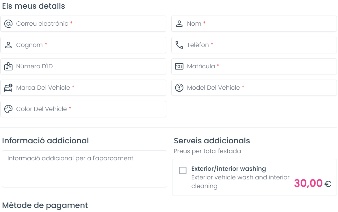
Task: Click the ID badge icon
Action: pyautogui.click(x=8, y=66)
